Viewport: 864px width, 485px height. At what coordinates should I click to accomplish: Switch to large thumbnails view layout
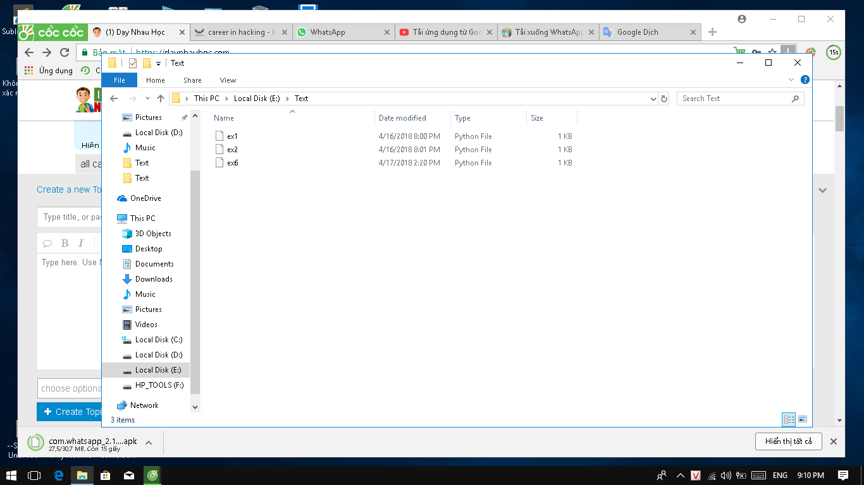tap(803, 419)
